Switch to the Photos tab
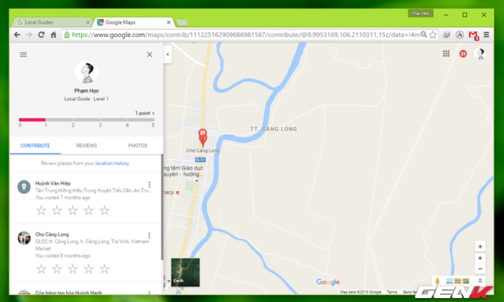This screenshot has height=302, width=504. pyautogui.click(x=138, y=146)
